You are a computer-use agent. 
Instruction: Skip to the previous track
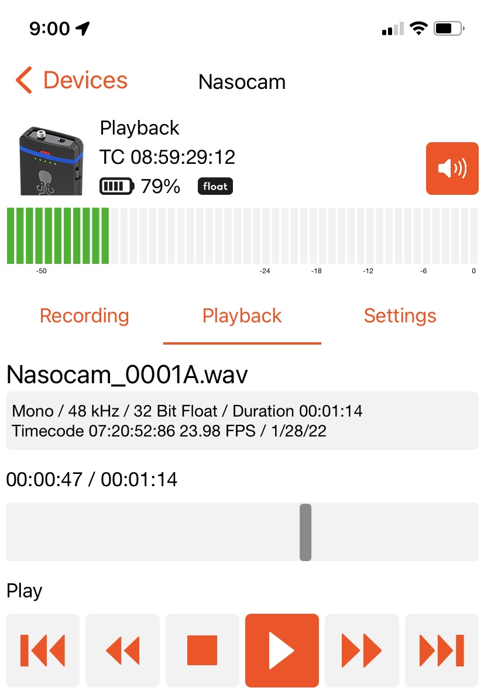[x=43, y=650]
